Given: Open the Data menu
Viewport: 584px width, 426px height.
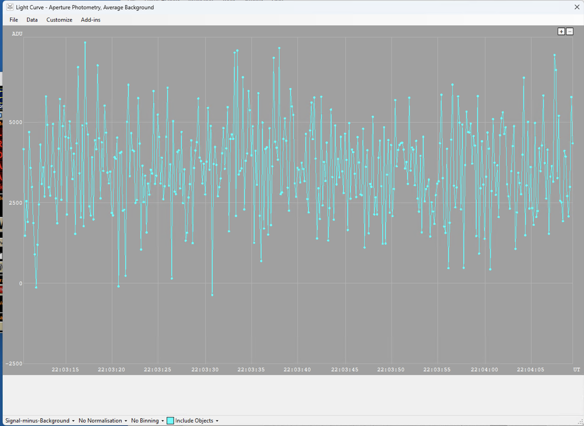Looking at the screenshot, I should (32, 20).
